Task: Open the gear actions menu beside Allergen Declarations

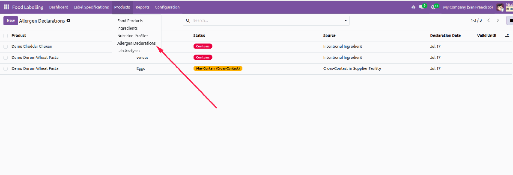Action: point(69,20)
